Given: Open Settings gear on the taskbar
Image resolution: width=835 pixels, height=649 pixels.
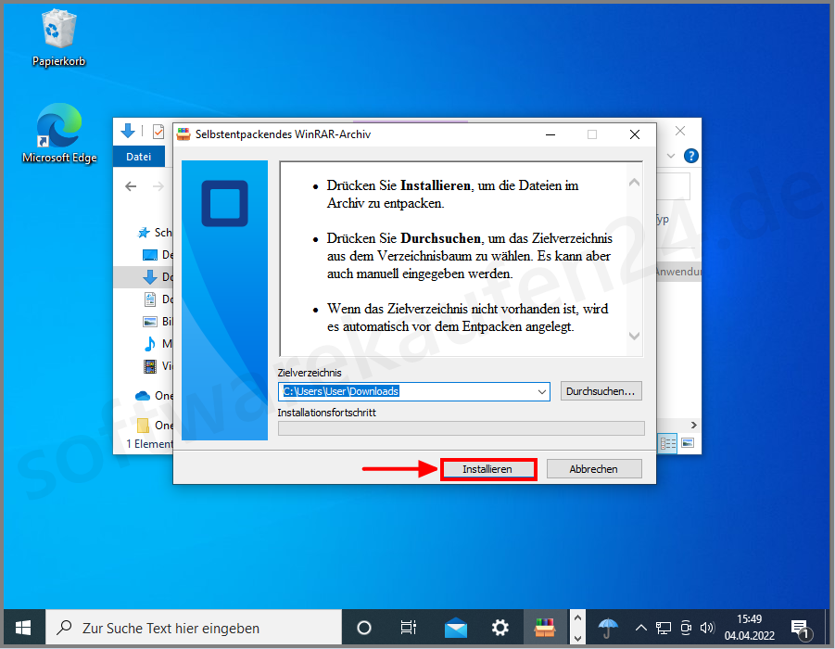Looking at the screenshot, I should point(500,629).
